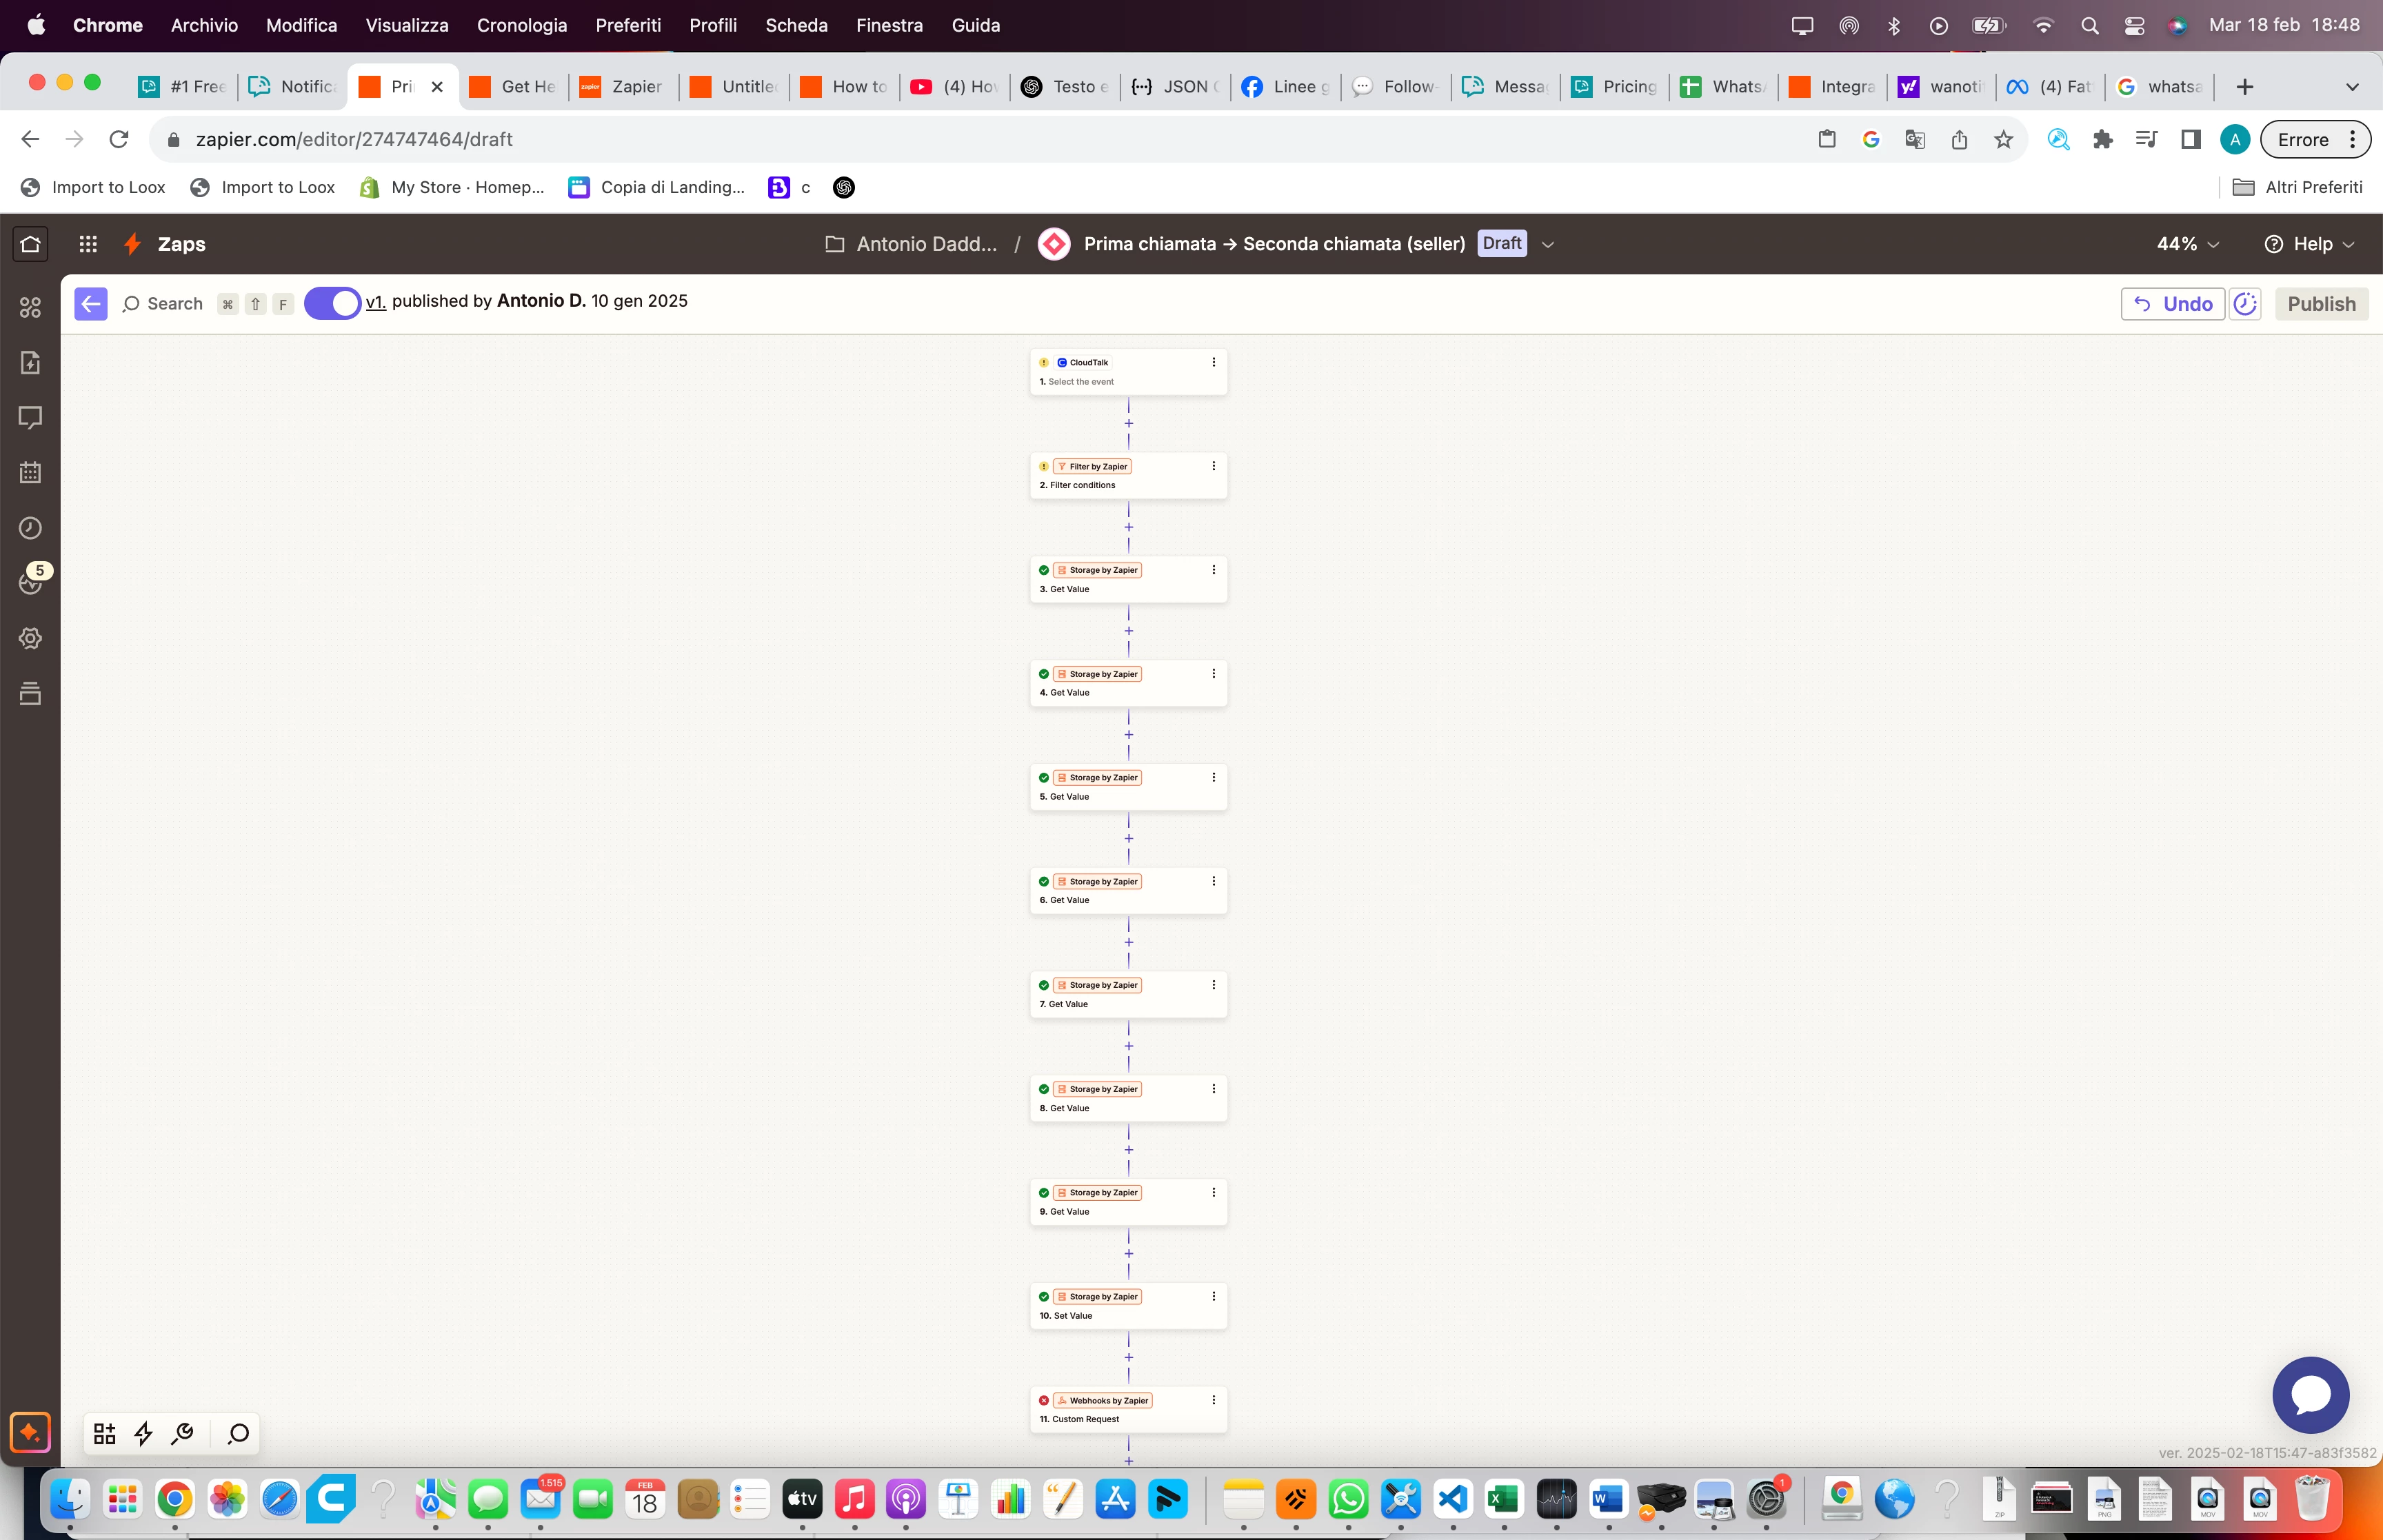Screen dimensions: 2383x1540
Task: Open the calendar icon in left sidebar
Action: (30, 472)
